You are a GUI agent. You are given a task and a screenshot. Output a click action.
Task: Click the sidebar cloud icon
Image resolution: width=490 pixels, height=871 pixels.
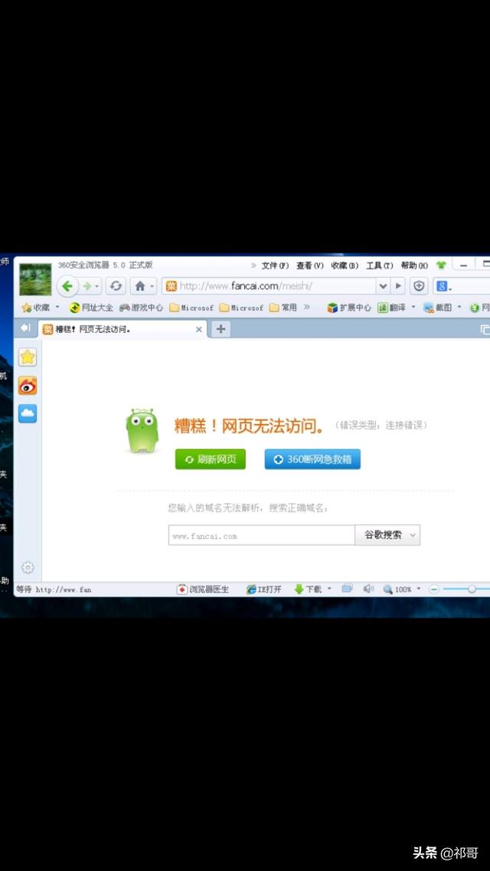click(28, 413)
